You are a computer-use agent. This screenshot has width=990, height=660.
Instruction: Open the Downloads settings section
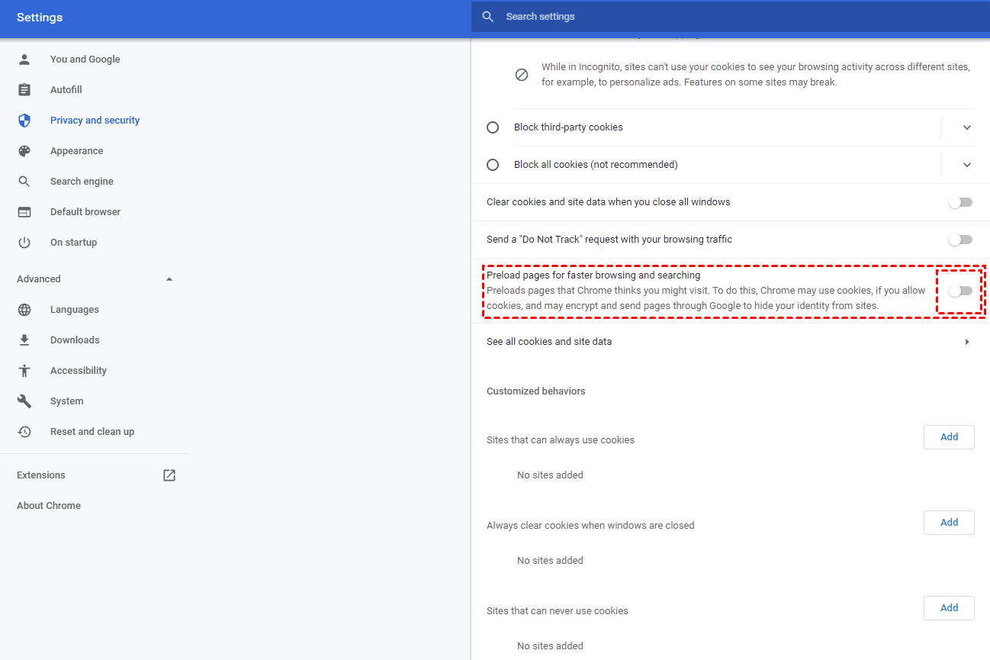coord(75,340)
